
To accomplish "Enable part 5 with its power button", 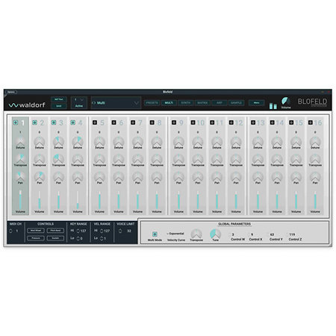I will point(95,122).
